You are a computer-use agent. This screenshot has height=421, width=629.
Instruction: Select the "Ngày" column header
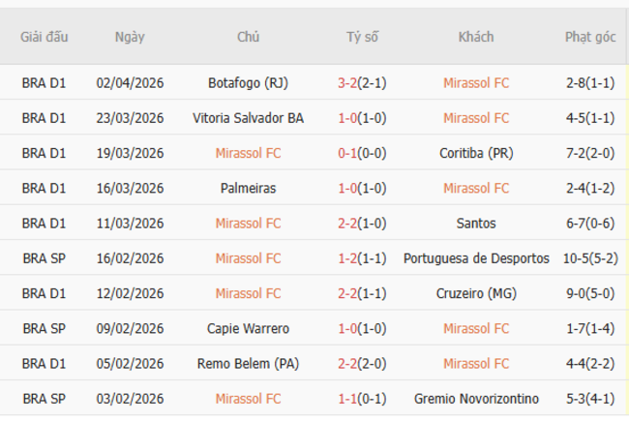130,37
